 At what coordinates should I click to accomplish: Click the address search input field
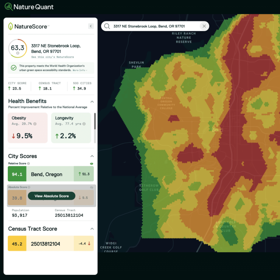[x=155, y=26]
